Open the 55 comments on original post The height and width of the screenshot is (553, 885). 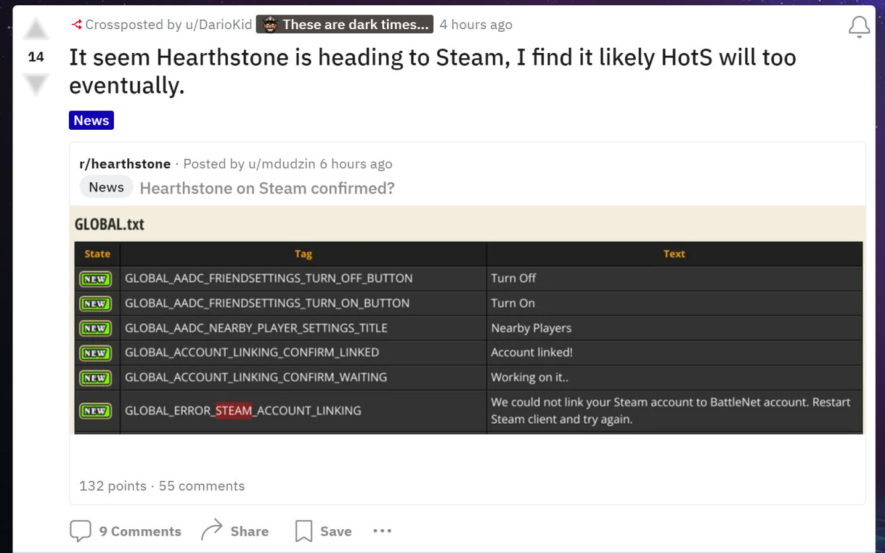click(x=201, y=486)
